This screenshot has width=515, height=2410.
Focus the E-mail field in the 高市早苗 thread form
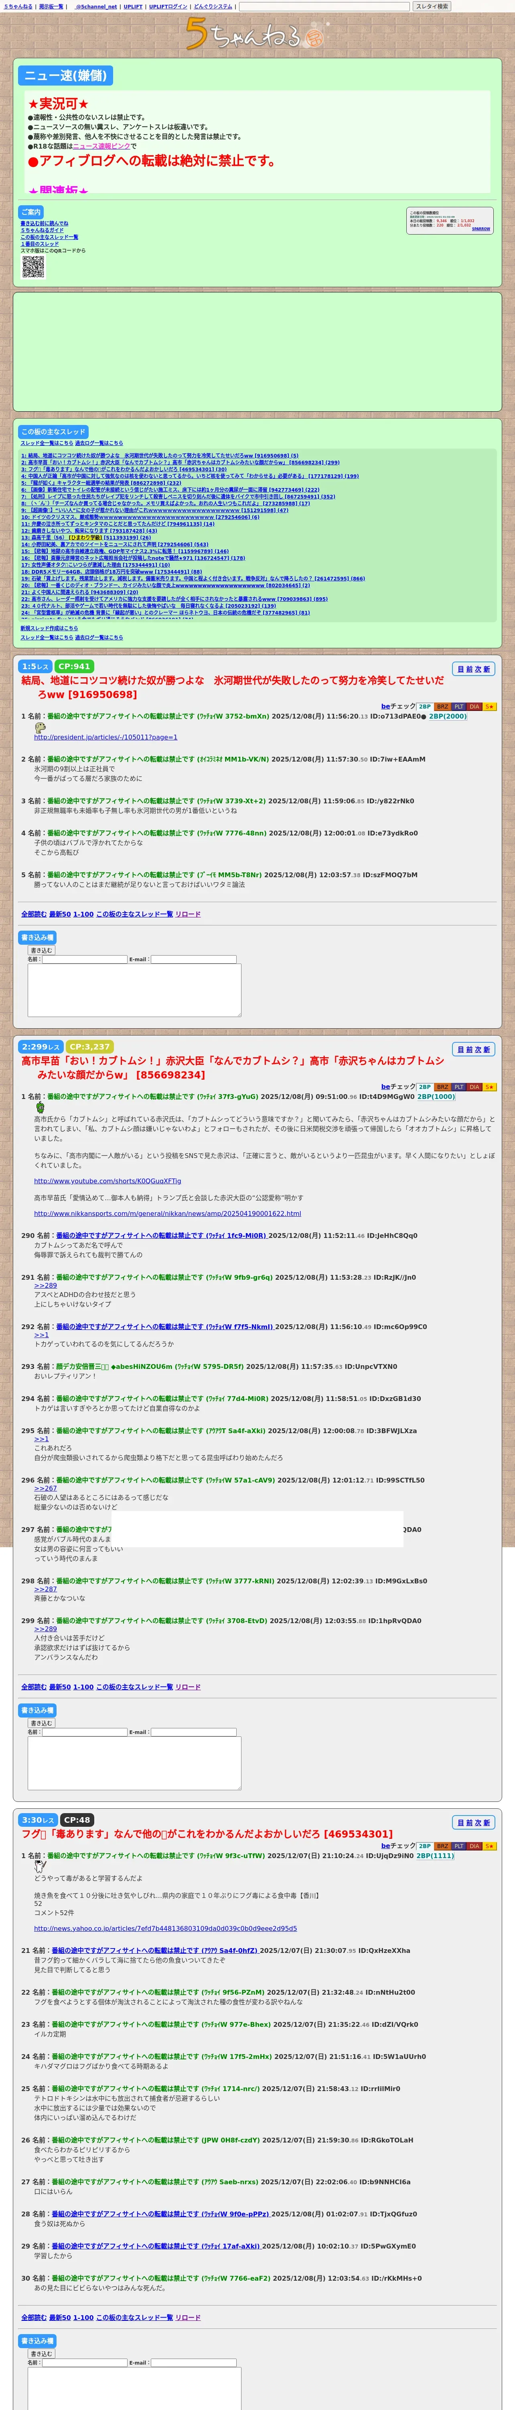[x=193, y=1733]
